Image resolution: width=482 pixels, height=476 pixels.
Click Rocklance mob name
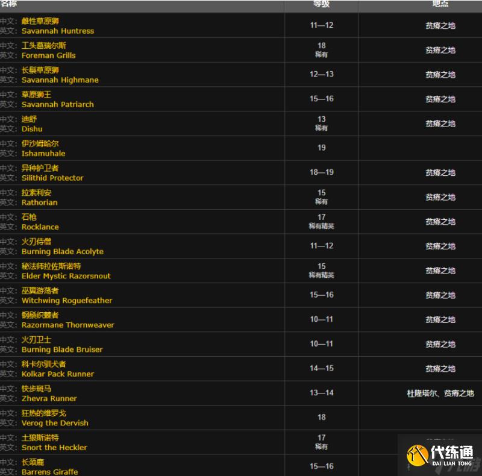pyautogui.click(x=40, y=227)
